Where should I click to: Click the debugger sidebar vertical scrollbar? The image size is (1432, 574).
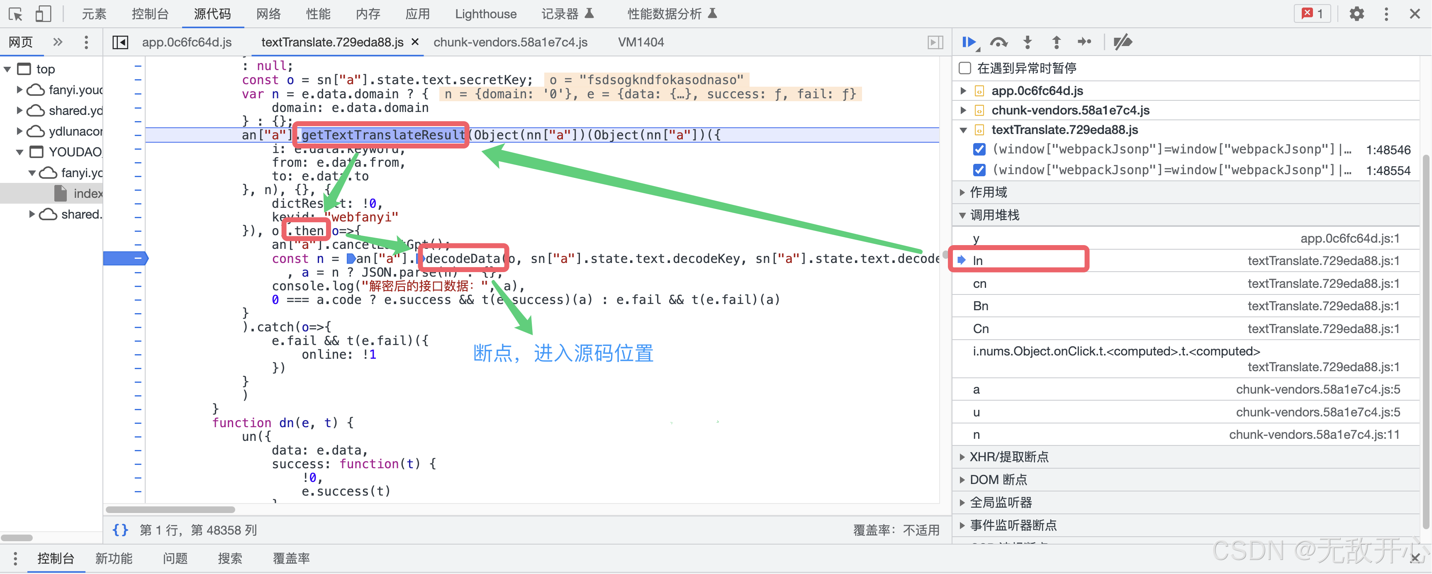point(1426,341)
